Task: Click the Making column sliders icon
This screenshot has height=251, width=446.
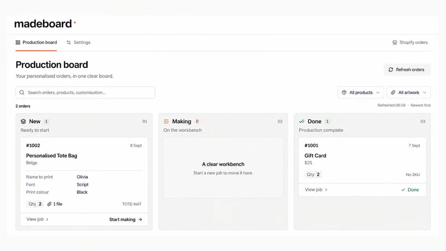Action: (x=166, y=122)
